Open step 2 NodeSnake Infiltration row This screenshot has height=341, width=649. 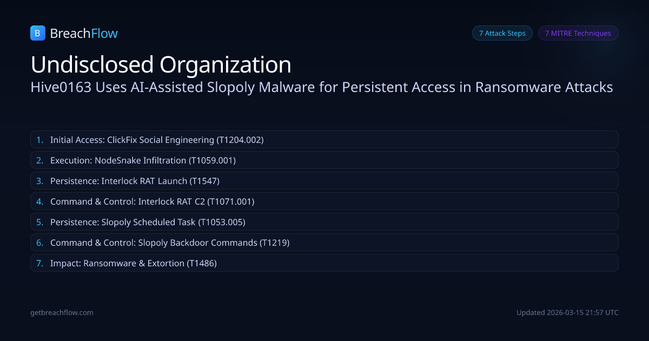coord(324,160)
